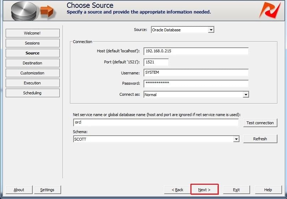Click the Oracle Database source combo box

183,30
